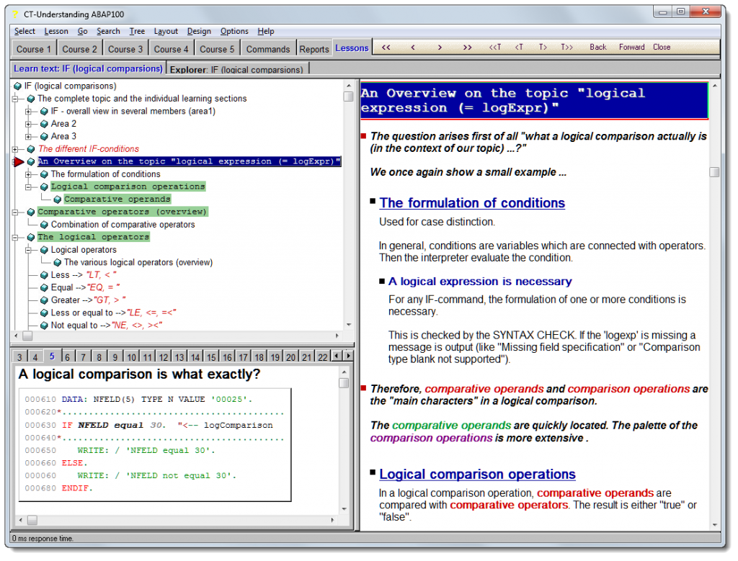
Task: Open the Logical comparison operations link
Action: (477, 474)
